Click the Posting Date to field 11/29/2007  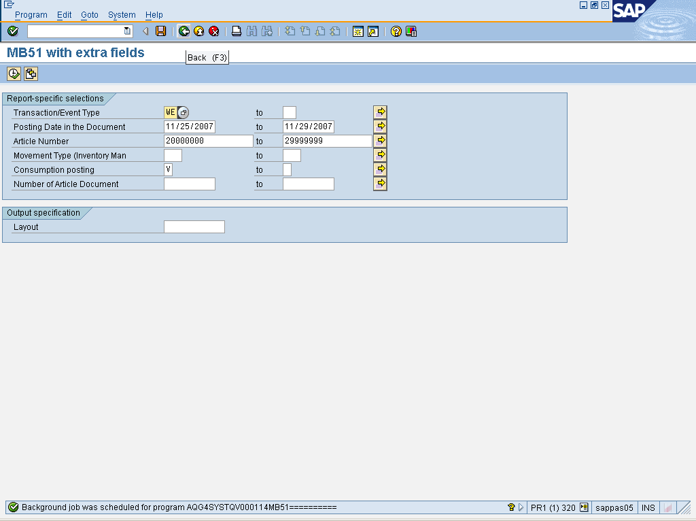pyautogui.click(x=309, y=127)
